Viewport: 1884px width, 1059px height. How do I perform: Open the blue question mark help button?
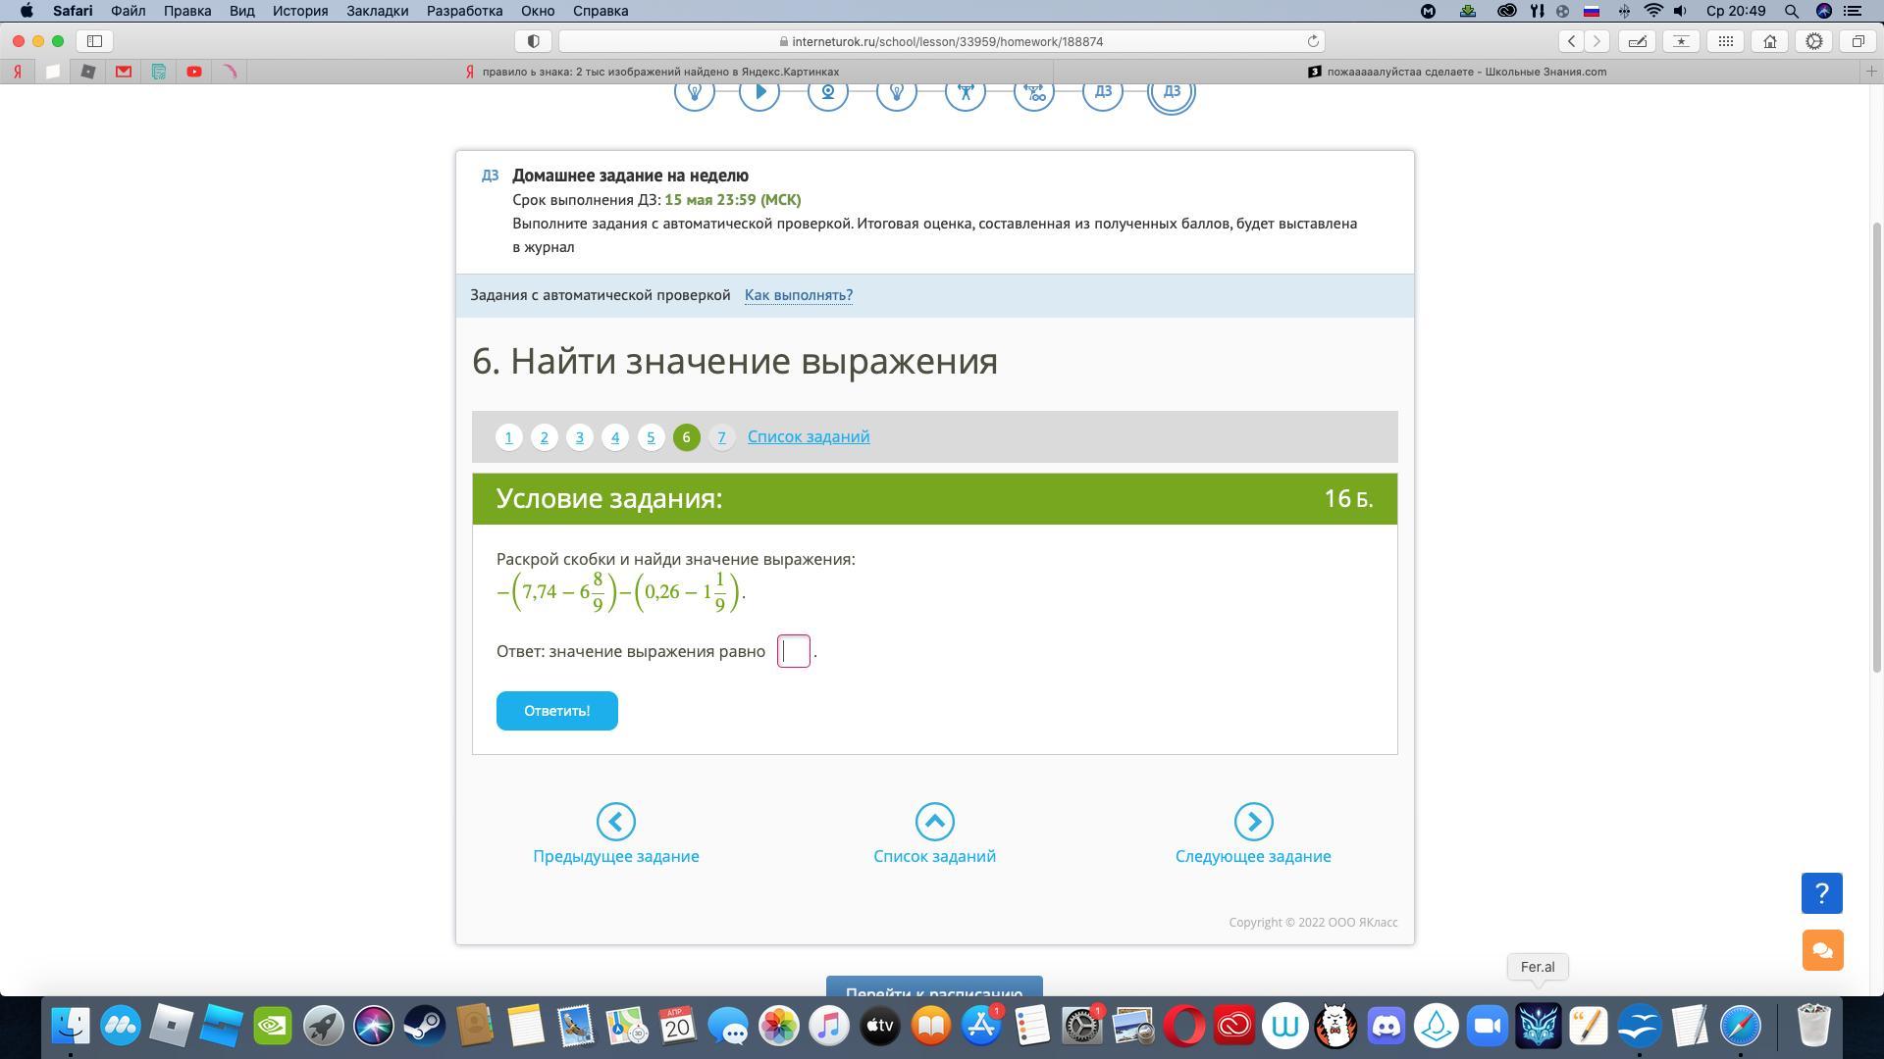pos(1822,893)
